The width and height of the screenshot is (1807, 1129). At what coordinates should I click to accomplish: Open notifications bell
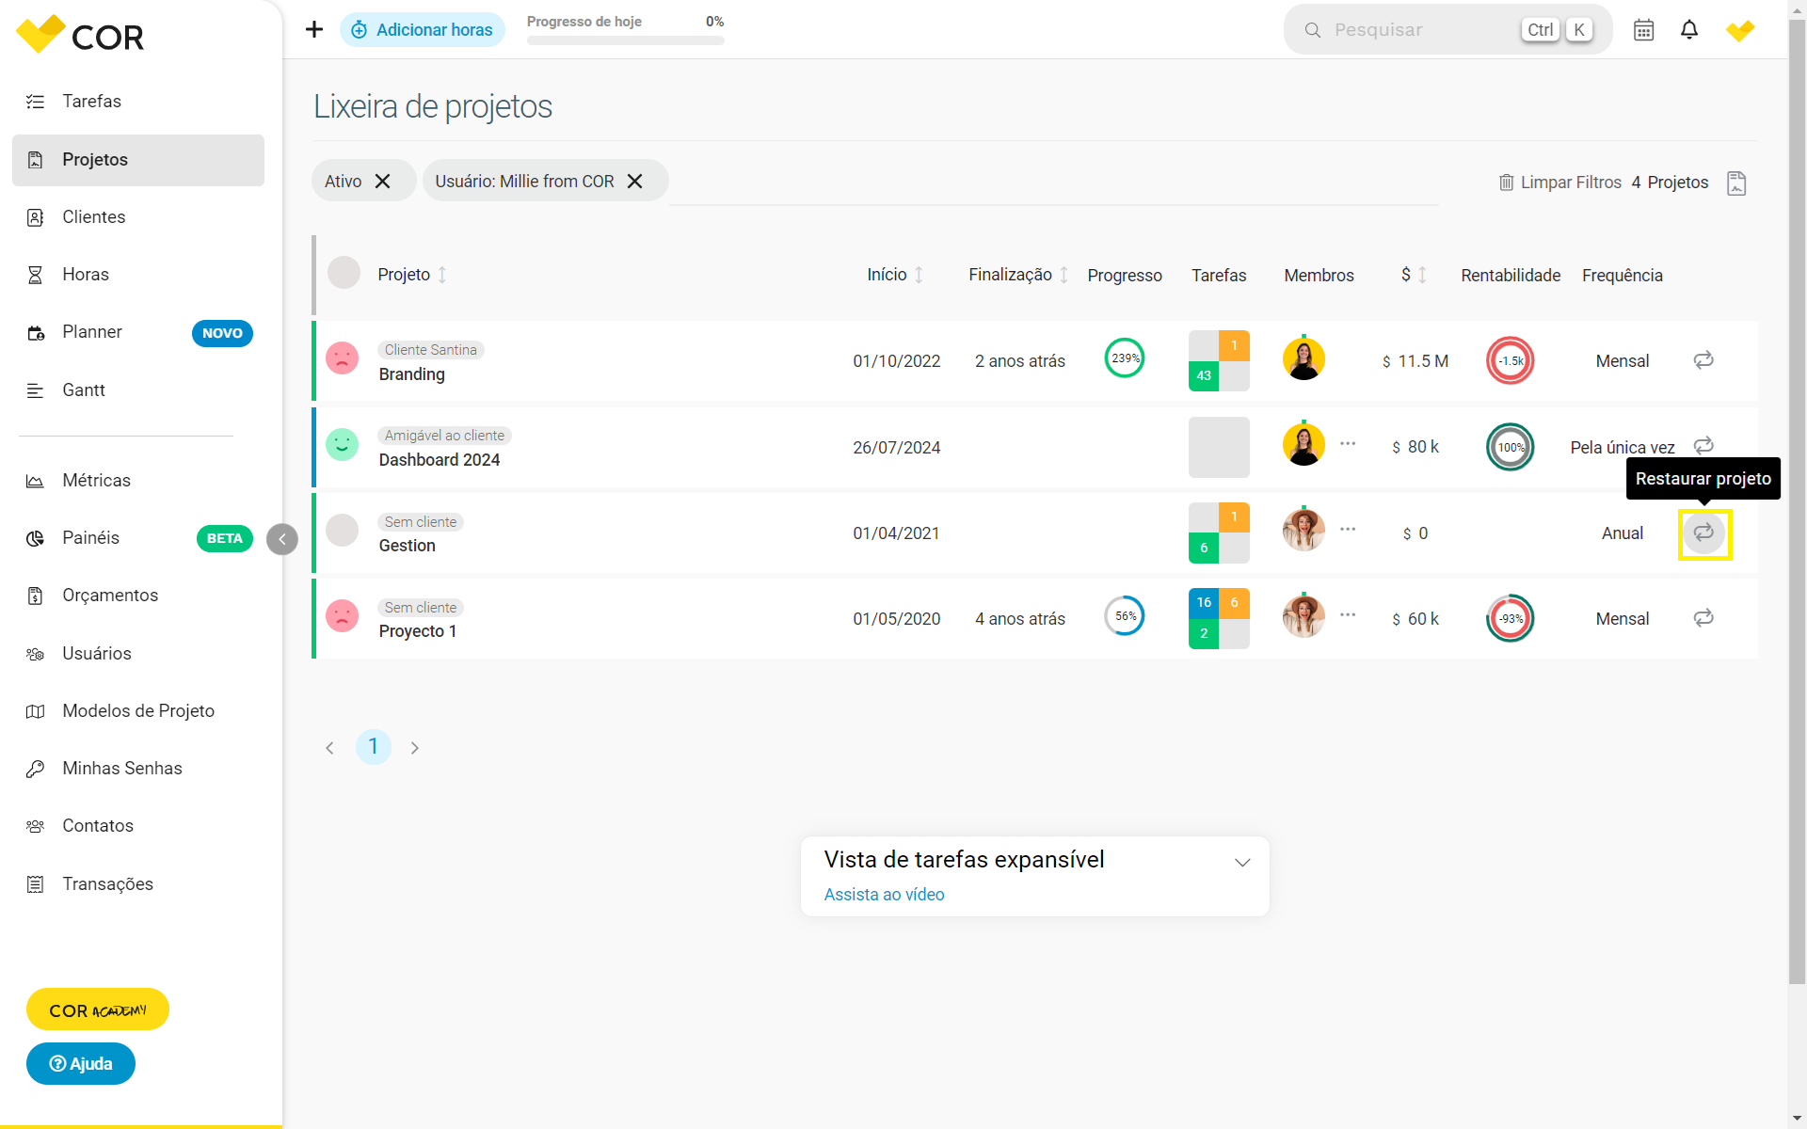point(1689,30)
